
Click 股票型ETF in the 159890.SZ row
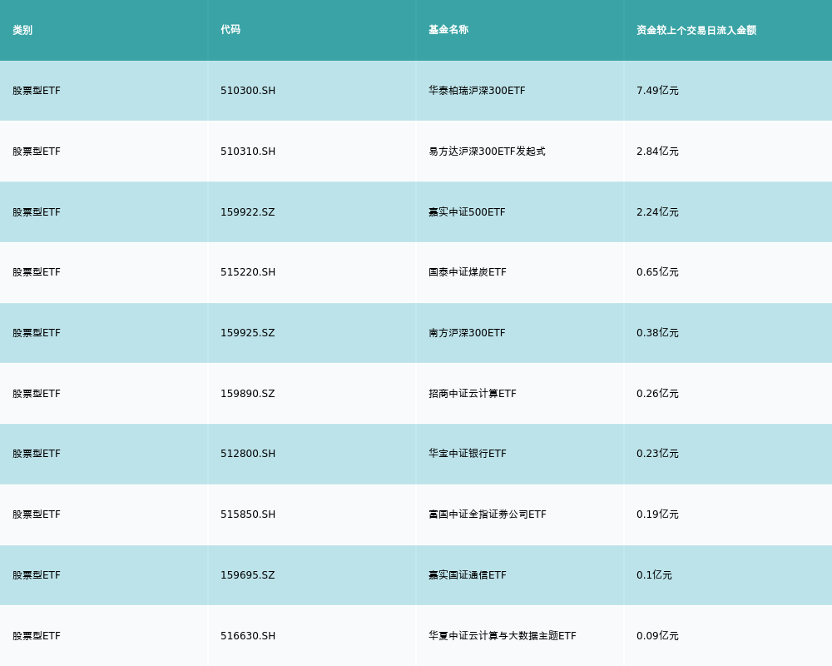[37, 394]
